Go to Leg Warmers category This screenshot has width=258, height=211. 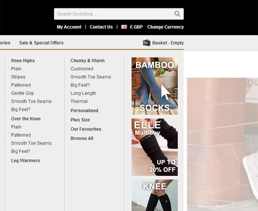click(25, 161)
